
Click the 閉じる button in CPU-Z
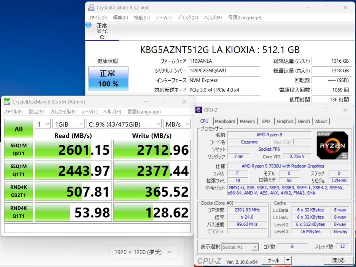(x=338, y=260)
